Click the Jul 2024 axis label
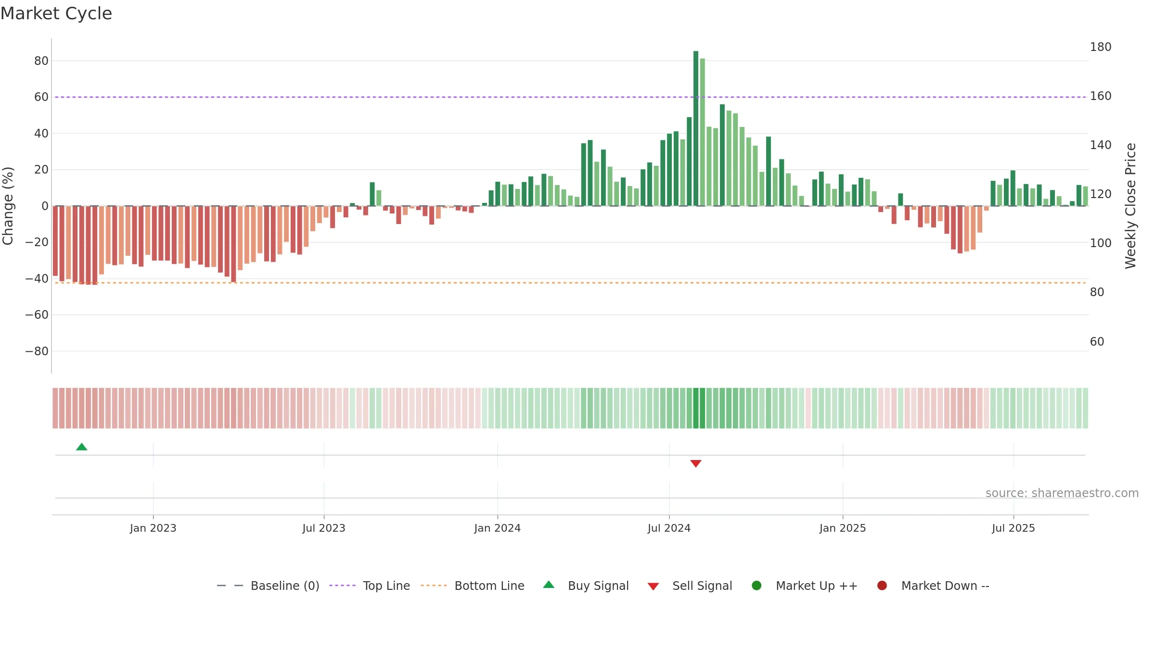Viewport: 1155px width, 649px height. [669, 528]
